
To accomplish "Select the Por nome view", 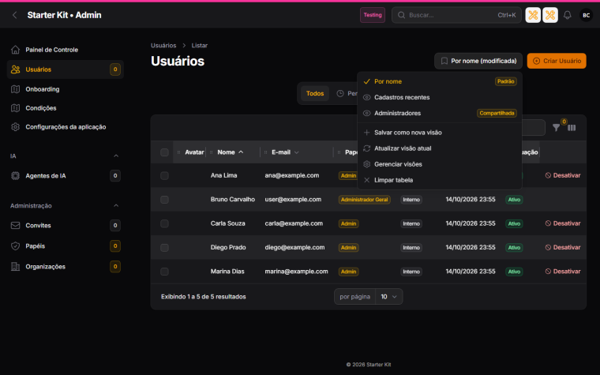I will tap(440, 81).
